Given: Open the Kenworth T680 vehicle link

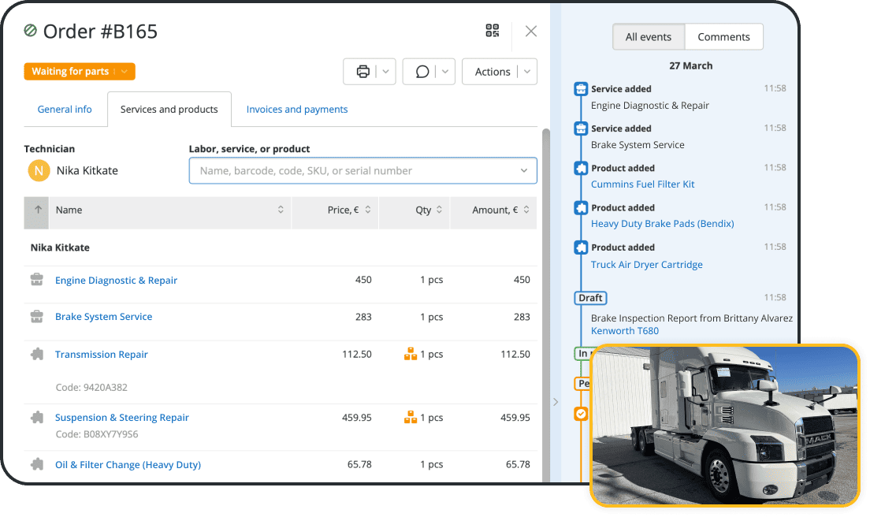Looking at the screenshot, I should click(625, 330).
